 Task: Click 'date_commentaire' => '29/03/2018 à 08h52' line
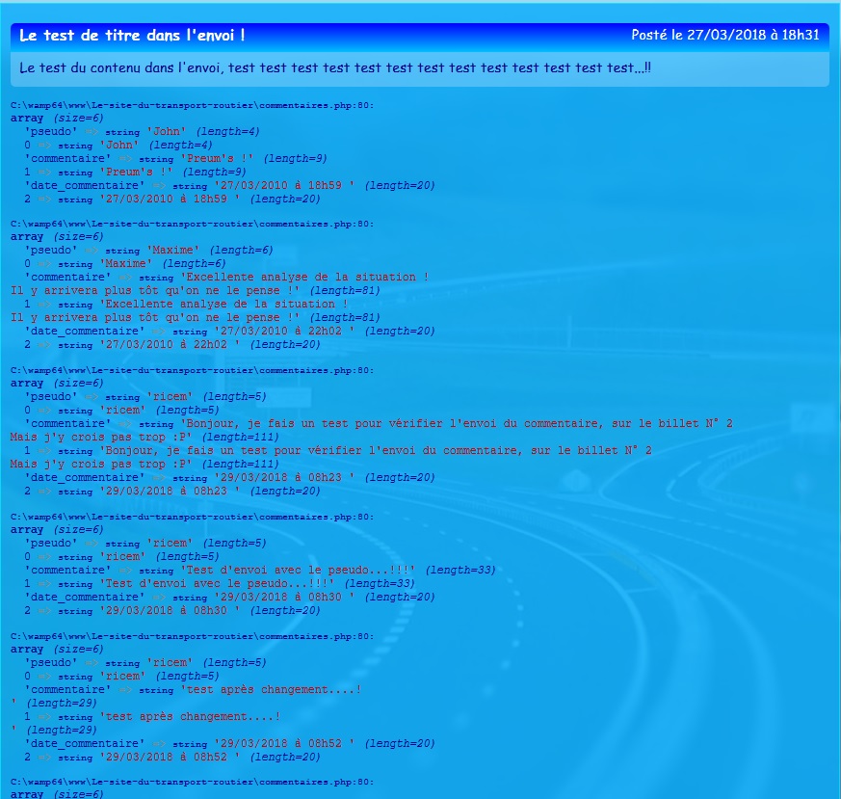[x=229, y=744]
